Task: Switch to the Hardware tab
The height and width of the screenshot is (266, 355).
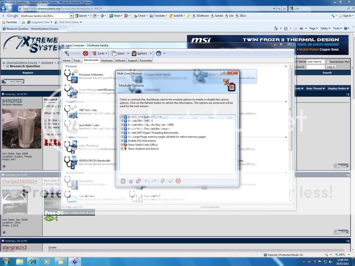Action: coord(107,60)
